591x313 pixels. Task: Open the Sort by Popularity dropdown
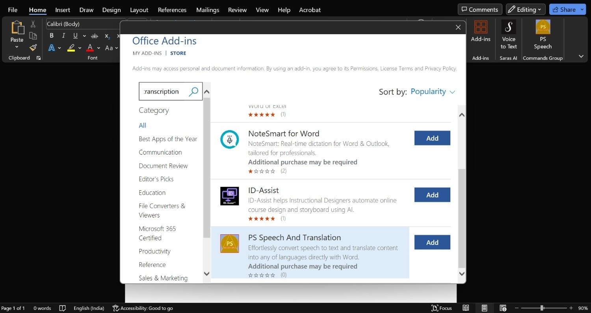tap(433, 92)
